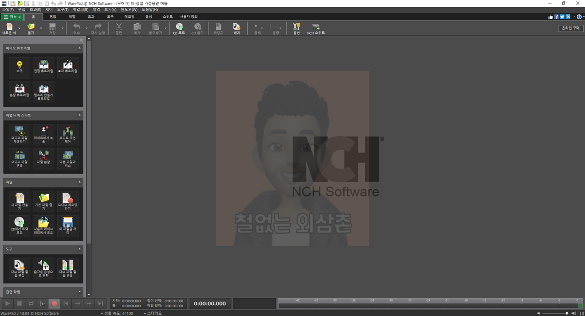Adjust the volume slider in status bar
This screenshot has height=316, width=585.
[555, 313]
